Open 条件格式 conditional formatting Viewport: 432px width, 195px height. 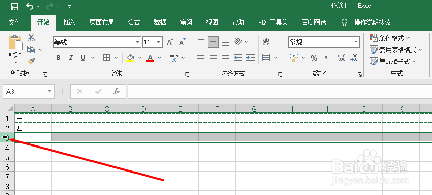point(390,38)
